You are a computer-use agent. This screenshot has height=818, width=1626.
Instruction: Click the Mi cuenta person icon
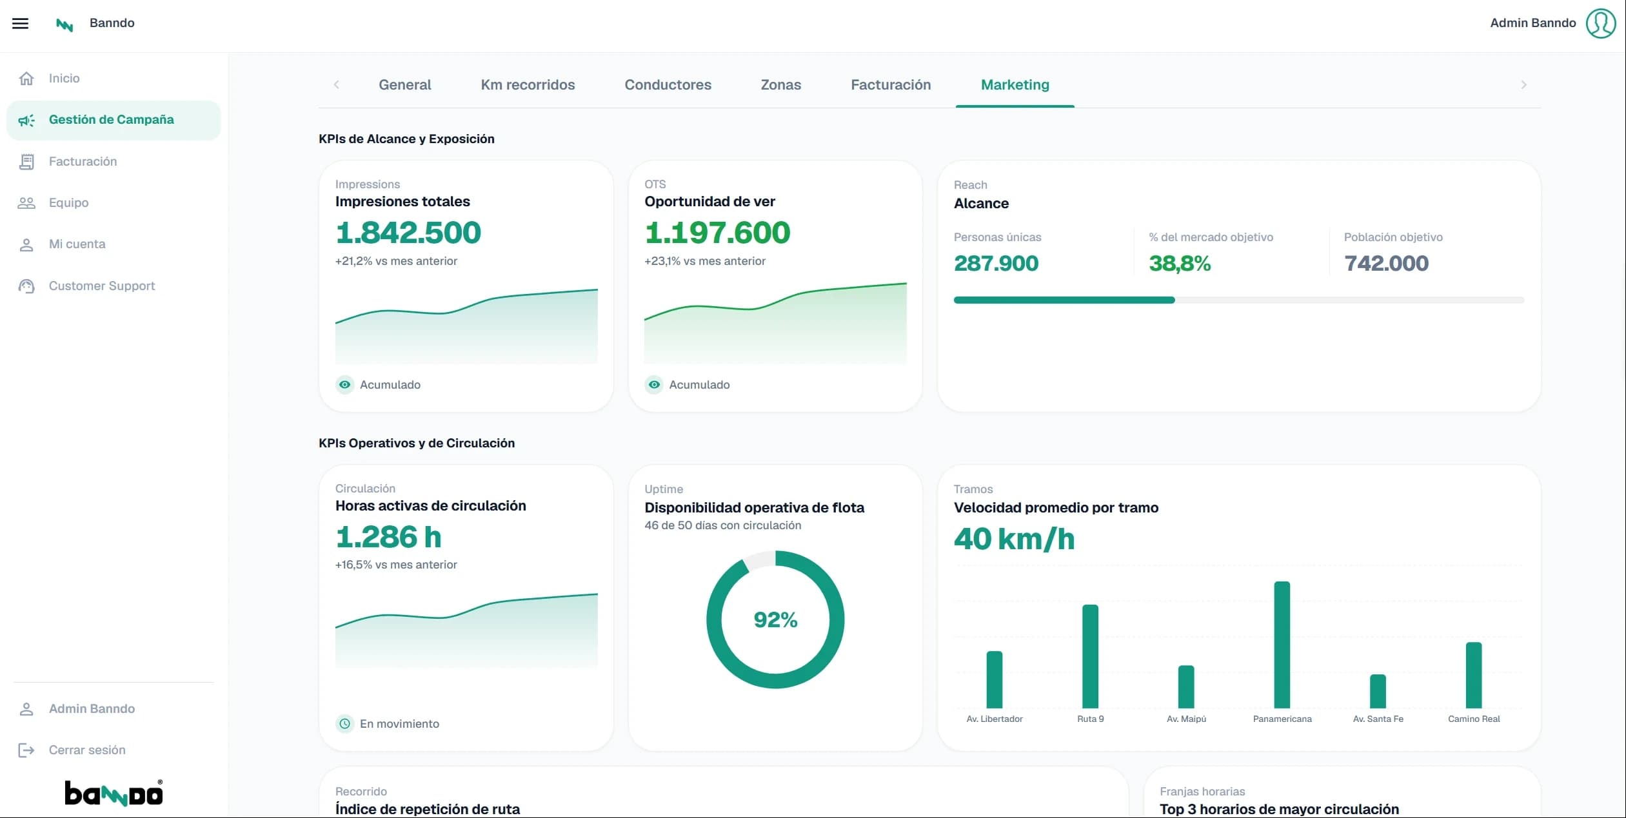[x=26, y=244]
